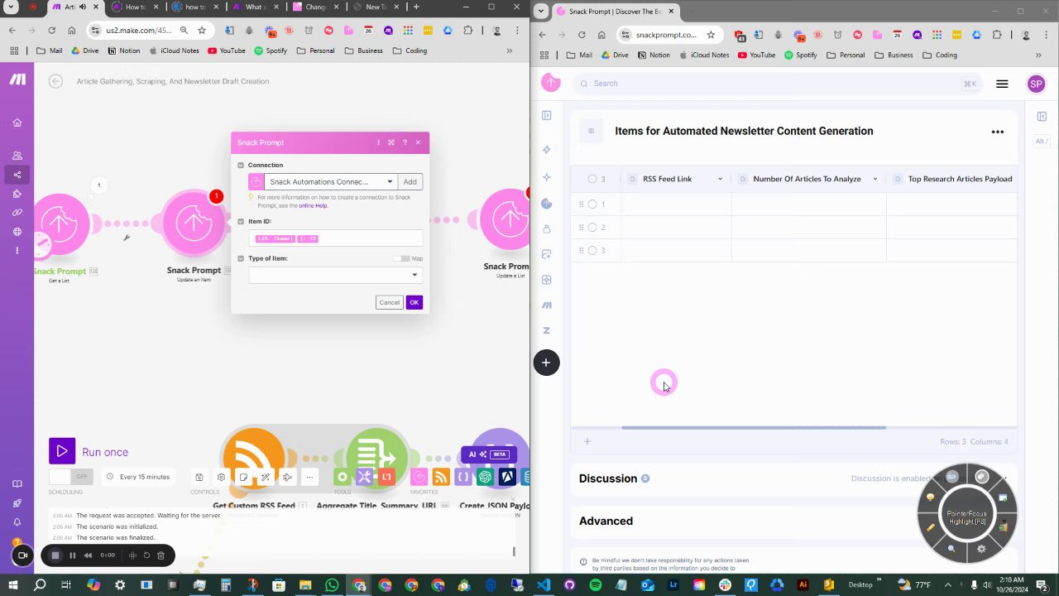
Task: Toggle the Type of Item checkbox
Action: click(x=241, y=258)
